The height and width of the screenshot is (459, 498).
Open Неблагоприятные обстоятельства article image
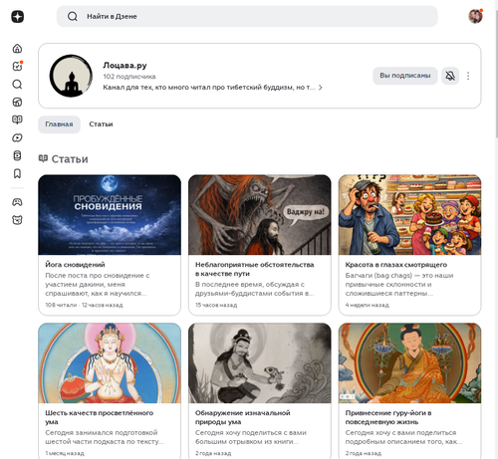click(x=260, y=215)
